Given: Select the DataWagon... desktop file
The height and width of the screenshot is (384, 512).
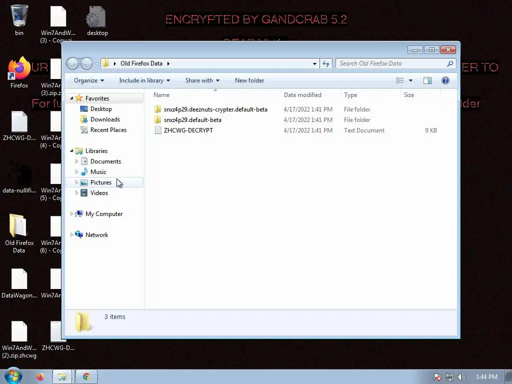Looking at the screenshot, I should (19, 283).
